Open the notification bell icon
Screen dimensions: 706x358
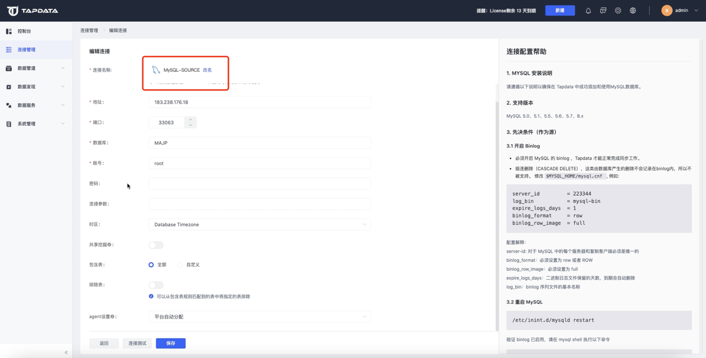point(588,10)
